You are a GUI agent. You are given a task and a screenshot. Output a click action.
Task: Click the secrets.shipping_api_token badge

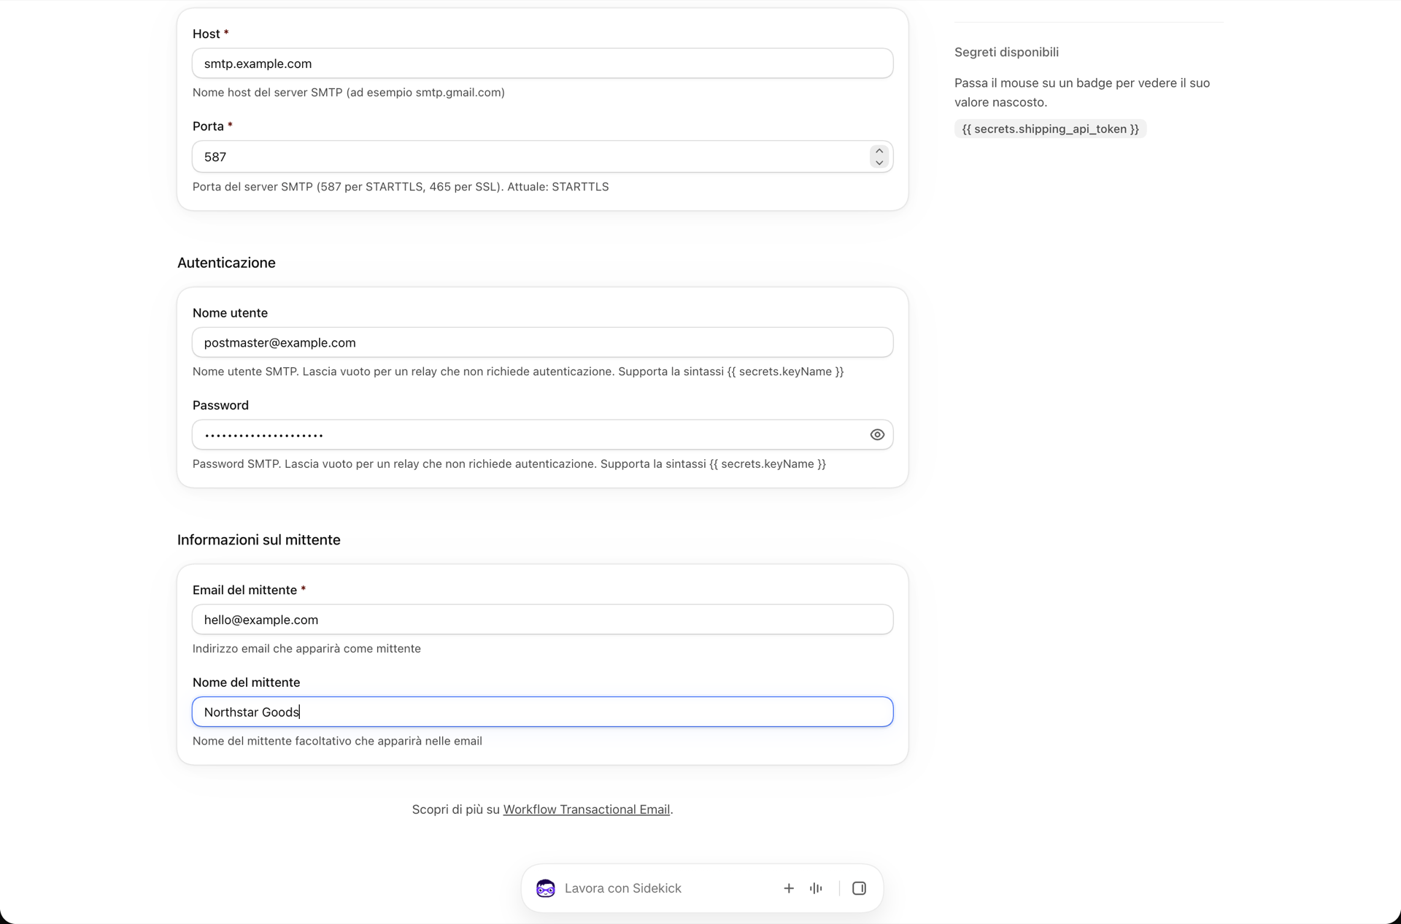coord(1050,129)
